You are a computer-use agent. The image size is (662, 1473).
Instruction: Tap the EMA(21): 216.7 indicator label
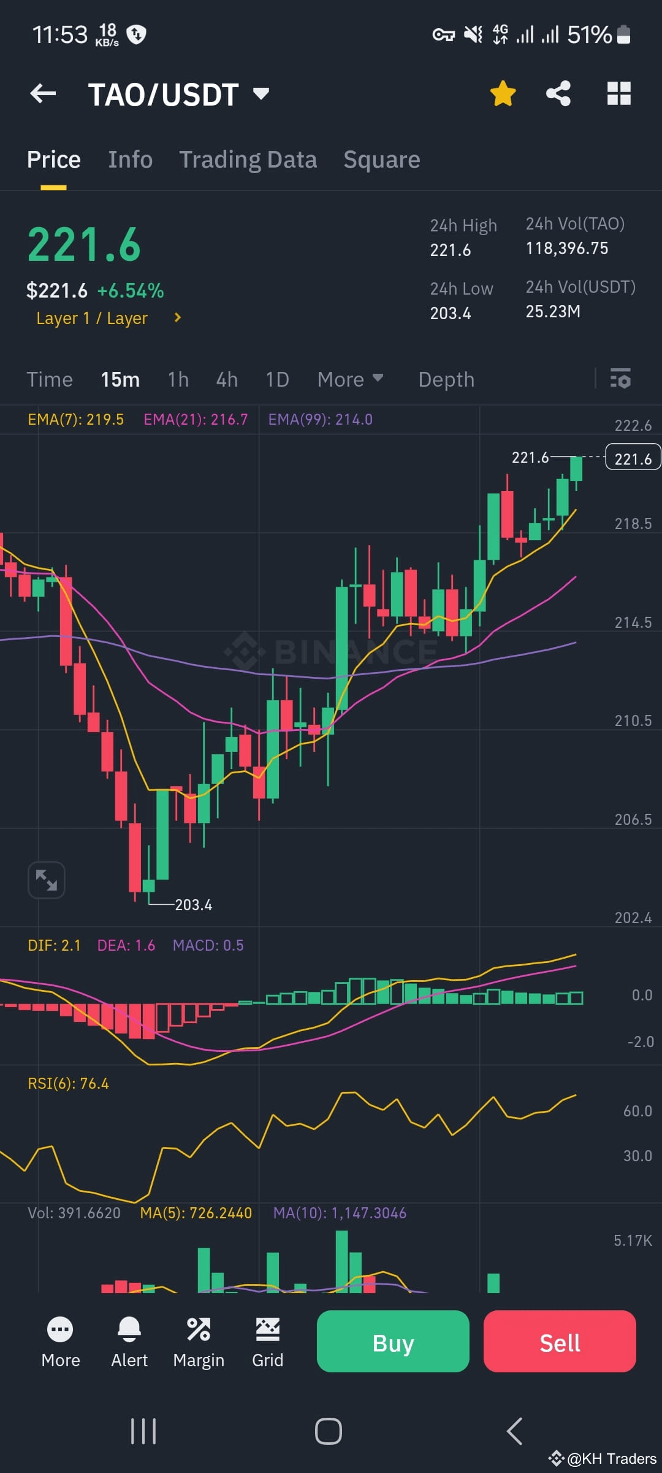click(196, 420)
